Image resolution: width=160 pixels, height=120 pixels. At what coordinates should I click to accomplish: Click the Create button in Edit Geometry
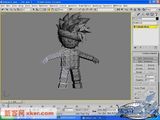(x=139, y=65)
